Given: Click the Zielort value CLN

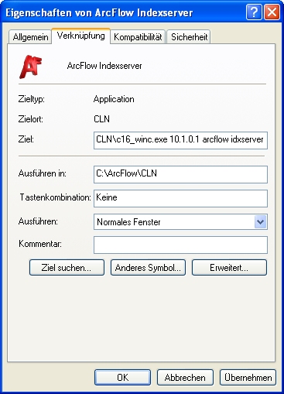Looking at the screenshot, I should pyautogui.click(x=102, y=119).
